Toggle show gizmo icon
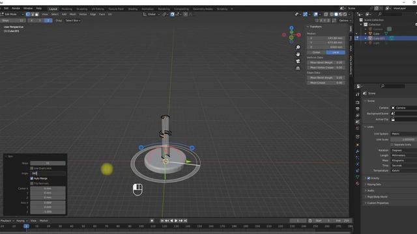 tap(306, 14)
